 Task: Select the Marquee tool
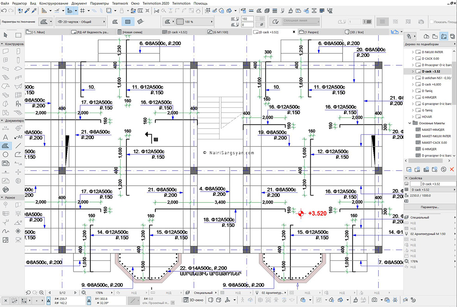pyautogui.click(x=18, y=35)
